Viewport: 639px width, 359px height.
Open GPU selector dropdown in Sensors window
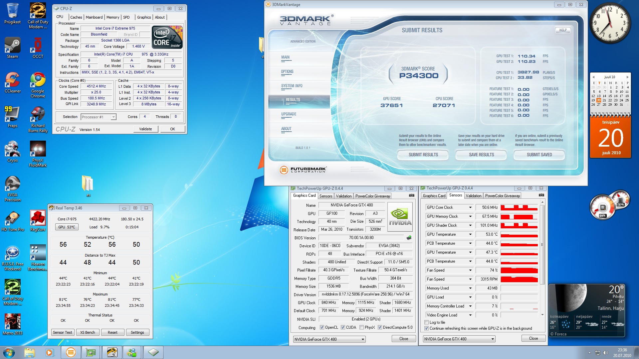coord(459,339)
